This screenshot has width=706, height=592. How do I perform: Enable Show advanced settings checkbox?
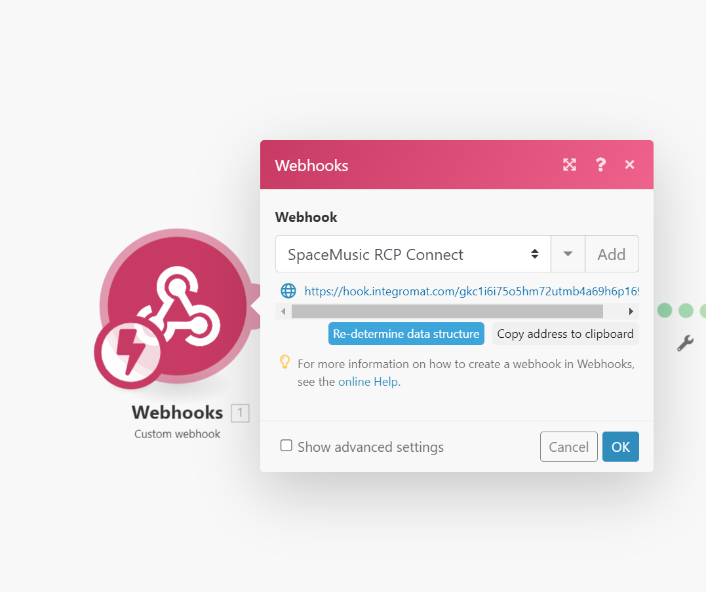coord(286,445)
